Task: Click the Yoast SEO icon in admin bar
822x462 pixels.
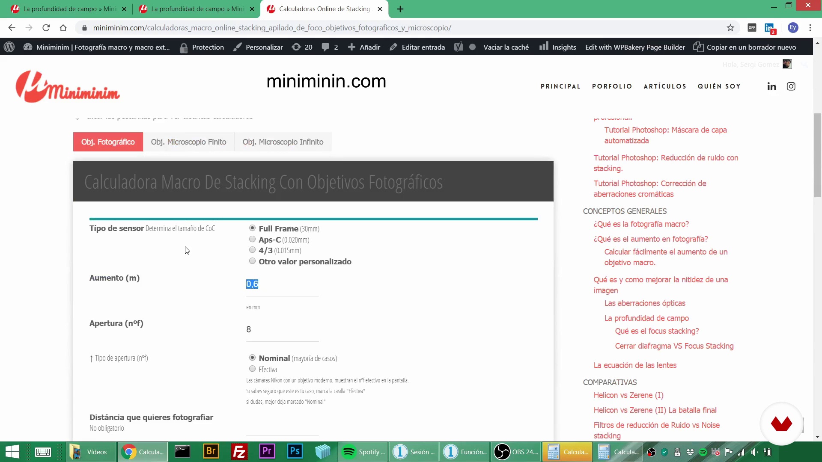Action: 458,47
